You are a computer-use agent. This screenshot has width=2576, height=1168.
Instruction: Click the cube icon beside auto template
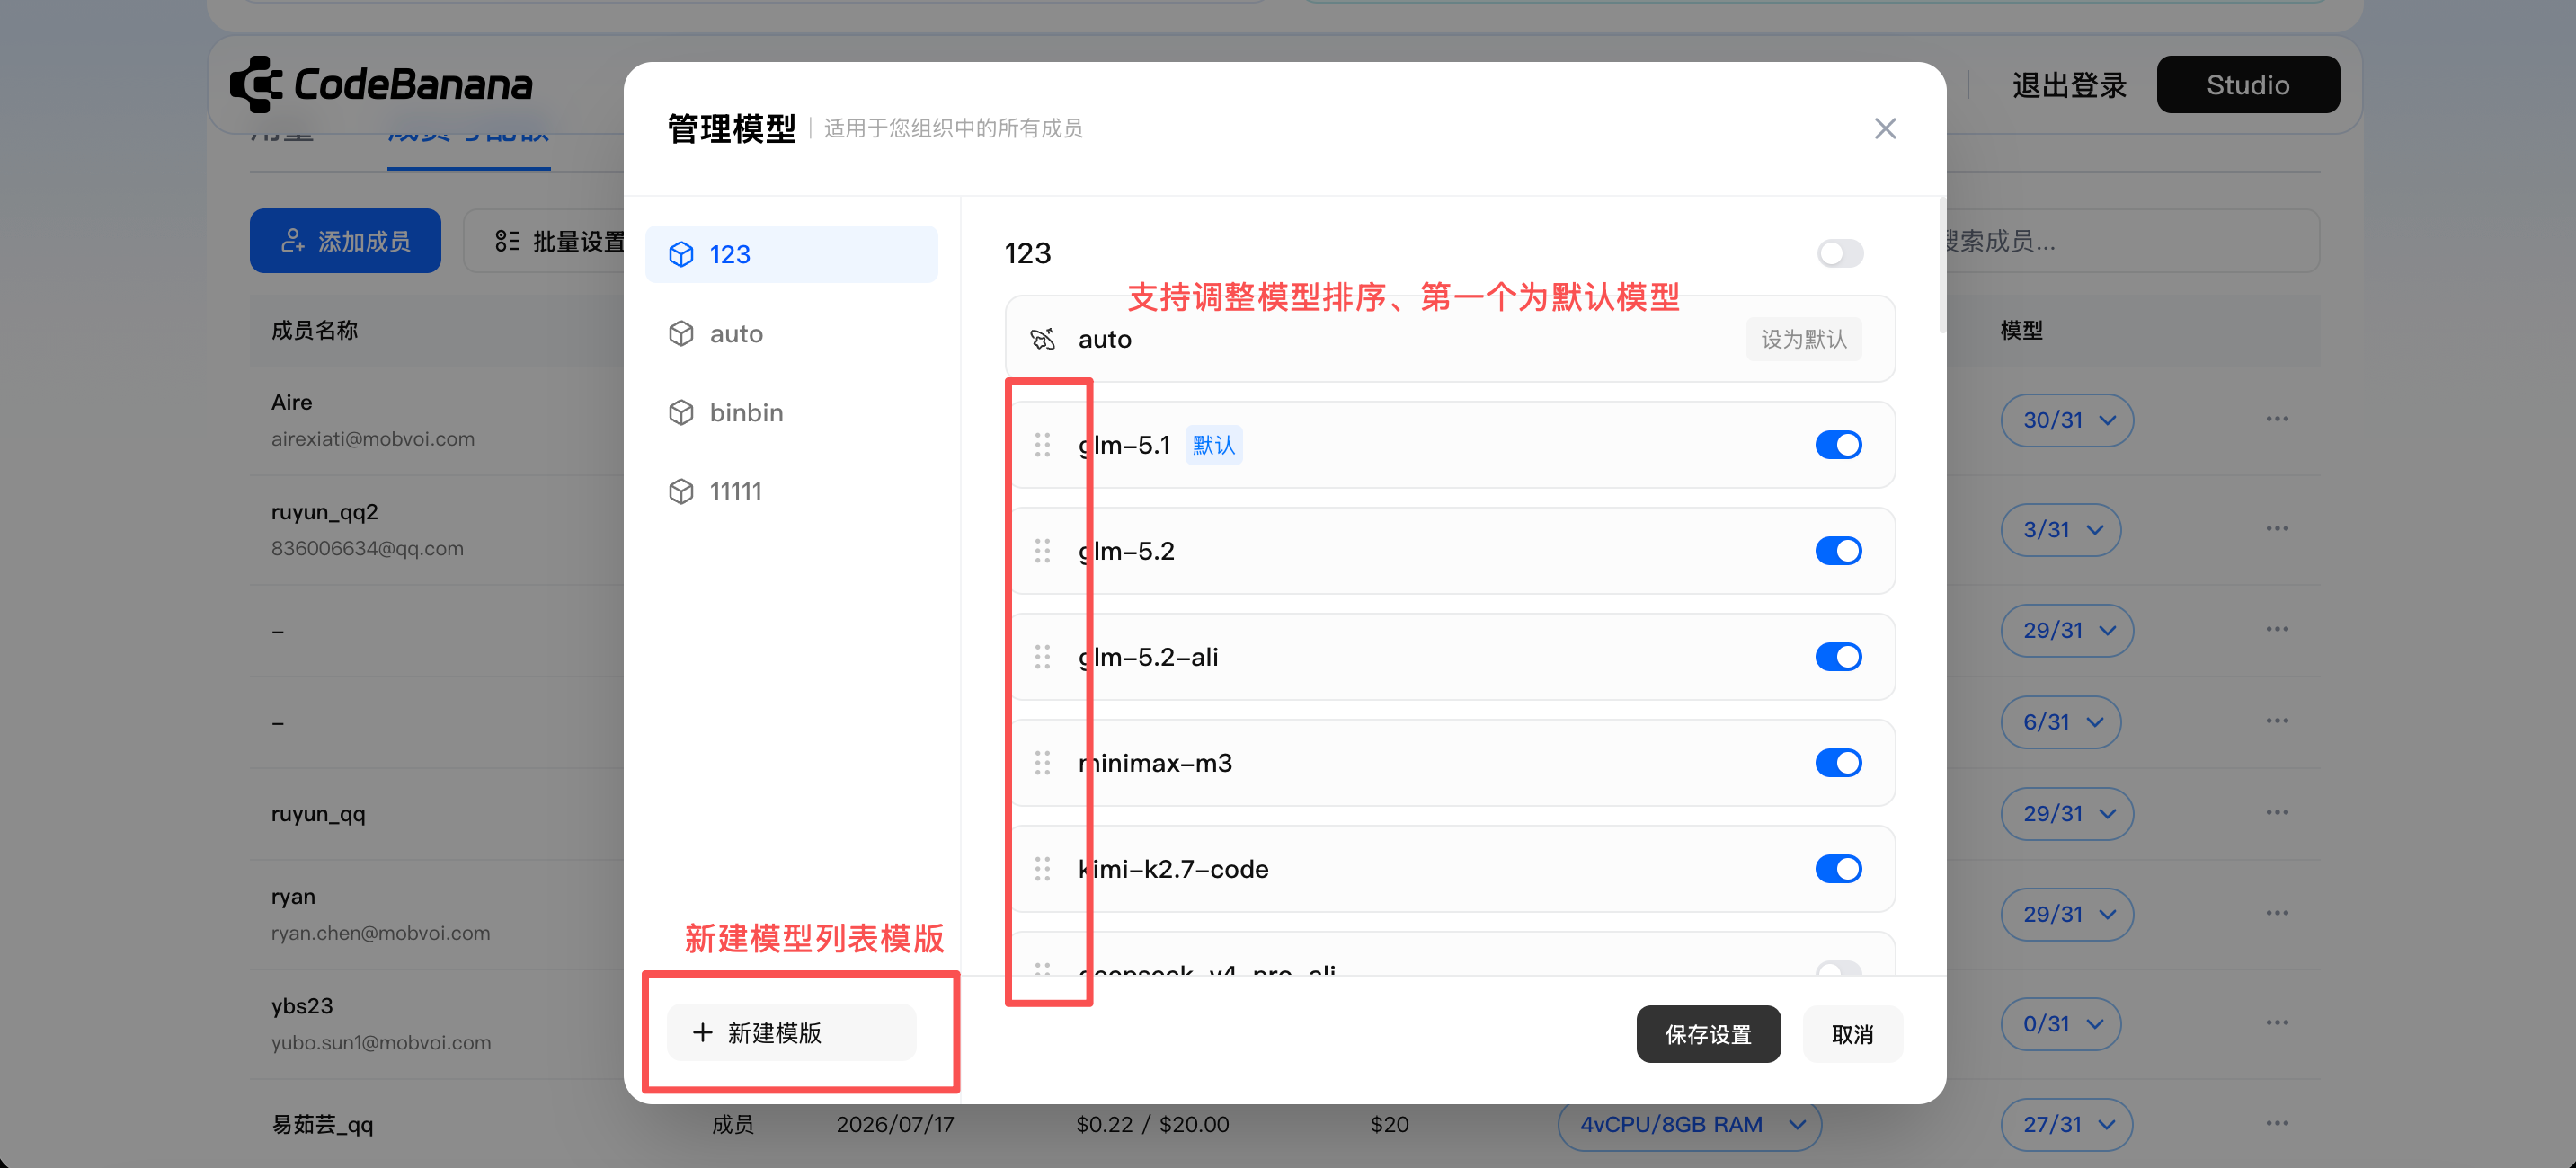[x=681, y=333]
